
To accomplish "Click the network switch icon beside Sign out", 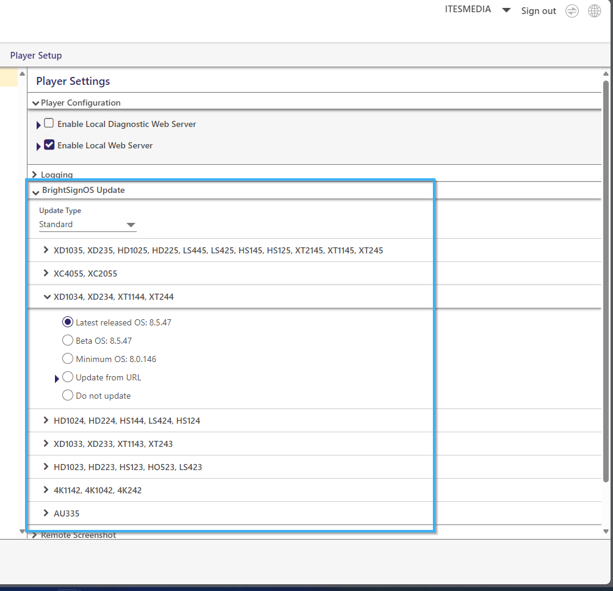I will click(572, 11).
